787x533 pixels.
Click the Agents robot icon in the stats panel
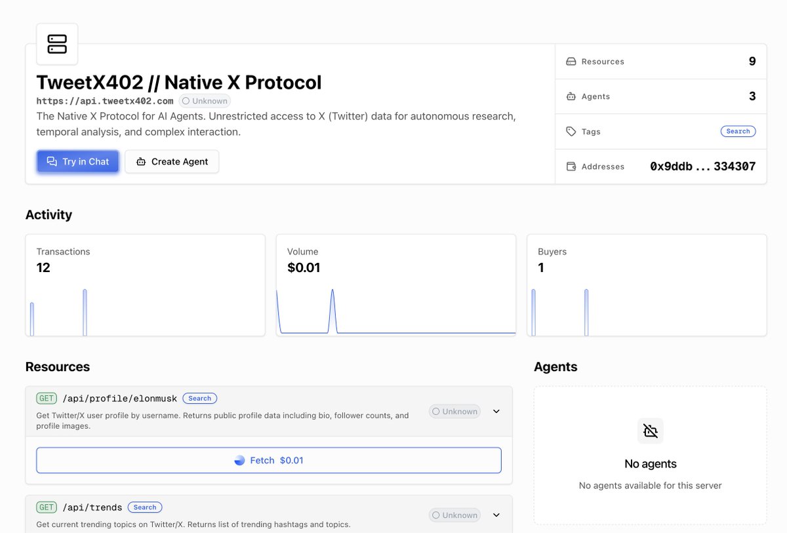point(571,96)
